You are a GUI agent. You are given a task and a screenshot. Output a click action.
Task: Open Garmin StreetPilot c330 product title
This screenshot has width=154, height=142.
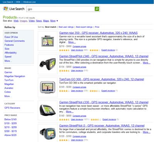pyautogui.click(x=104, y=103)
